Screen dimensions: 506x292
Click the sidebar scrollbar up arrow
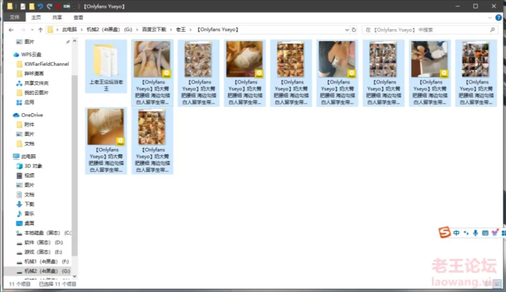point(75,41)
